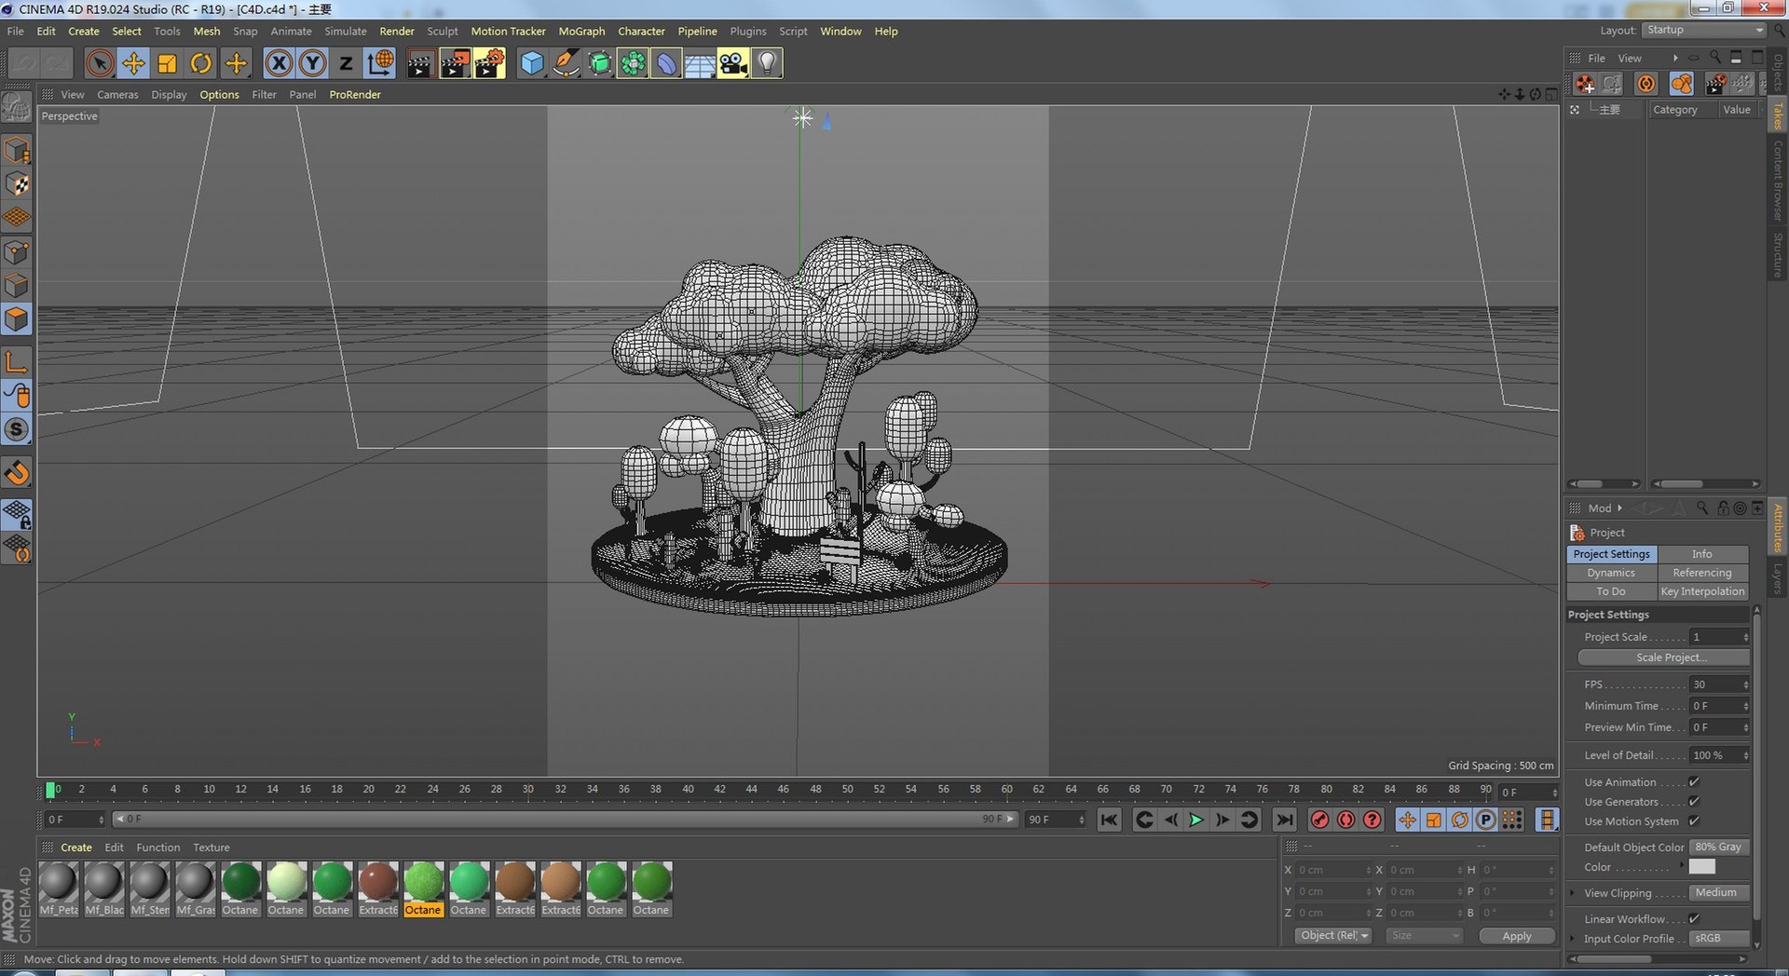Click the Make Editable icon

coord(17,108)
